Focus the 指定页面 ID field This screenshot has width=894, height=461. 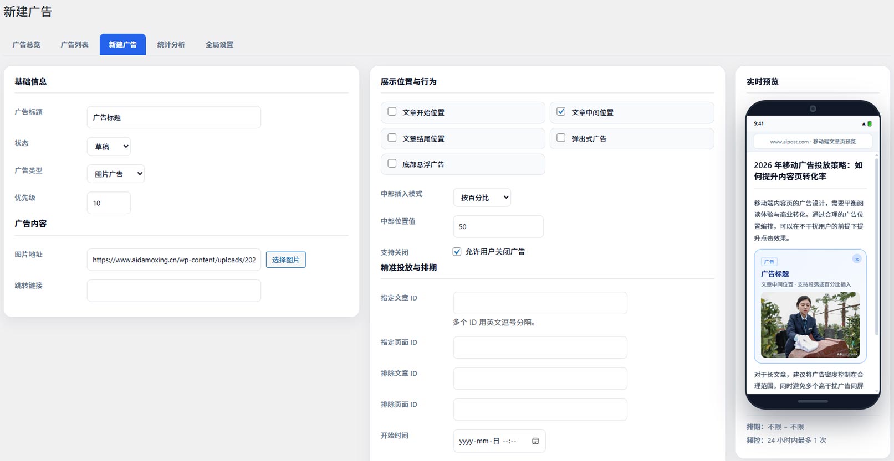pyautogui.click(x=540, y=348)
